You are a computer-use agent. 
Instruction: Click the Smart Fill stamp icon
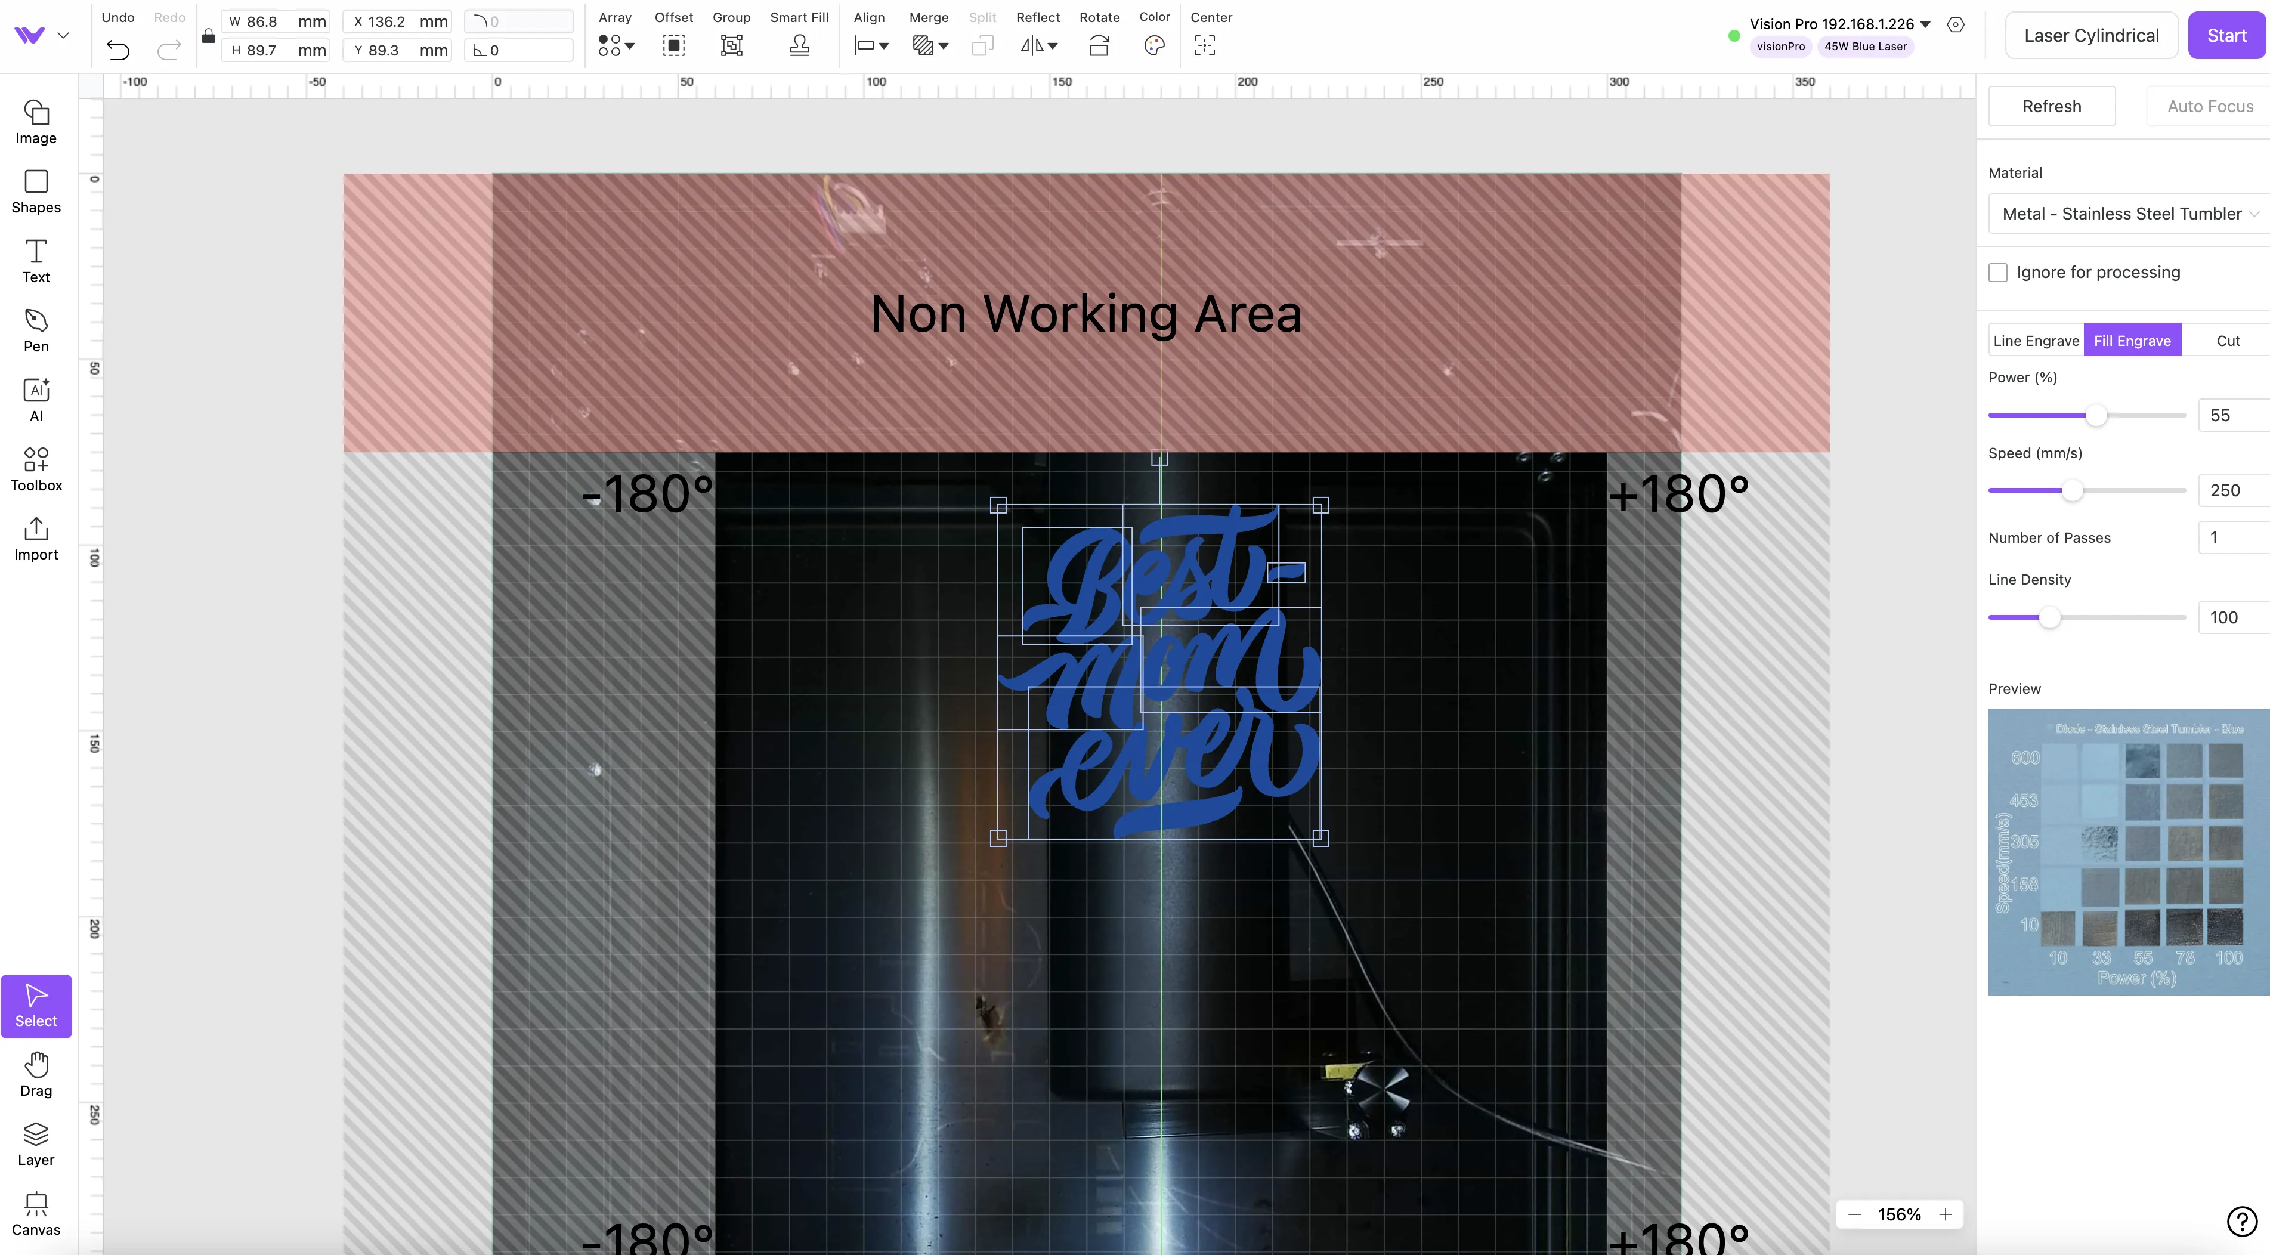point(799,45)
